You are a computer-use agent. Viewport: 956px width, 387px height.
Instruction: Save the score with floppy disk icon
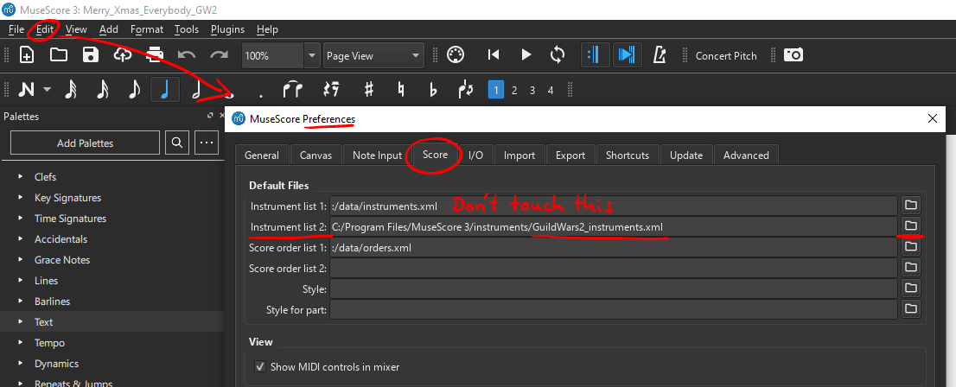[91, 55]
